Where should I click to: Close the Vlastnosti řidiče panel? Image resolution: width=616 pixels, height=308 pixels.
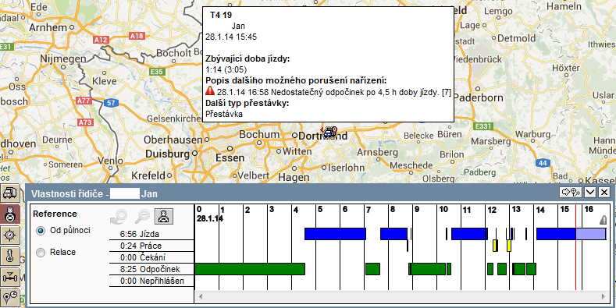click(604, 193)
